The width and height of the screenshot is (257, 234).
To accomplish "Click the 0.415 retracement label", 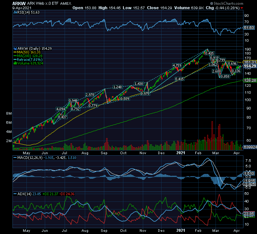I will point(180,79).
